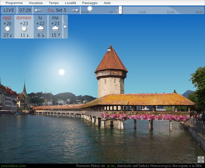Image resolution: width=205 pixels, height=168 pixels.
Task: Open the Località menu
Action: (70, 3)
